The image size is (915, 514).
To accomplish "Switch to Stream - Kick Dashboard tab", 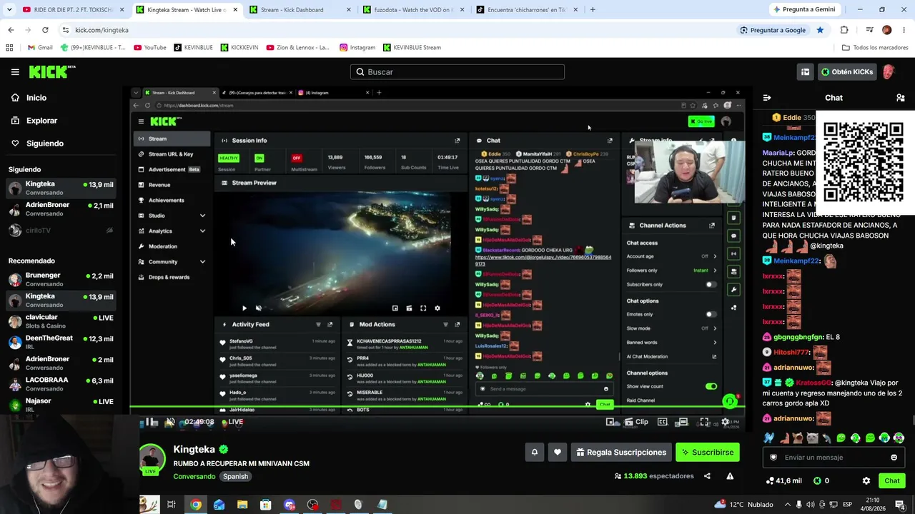I will pyautogui.click(x=299, y=10).
